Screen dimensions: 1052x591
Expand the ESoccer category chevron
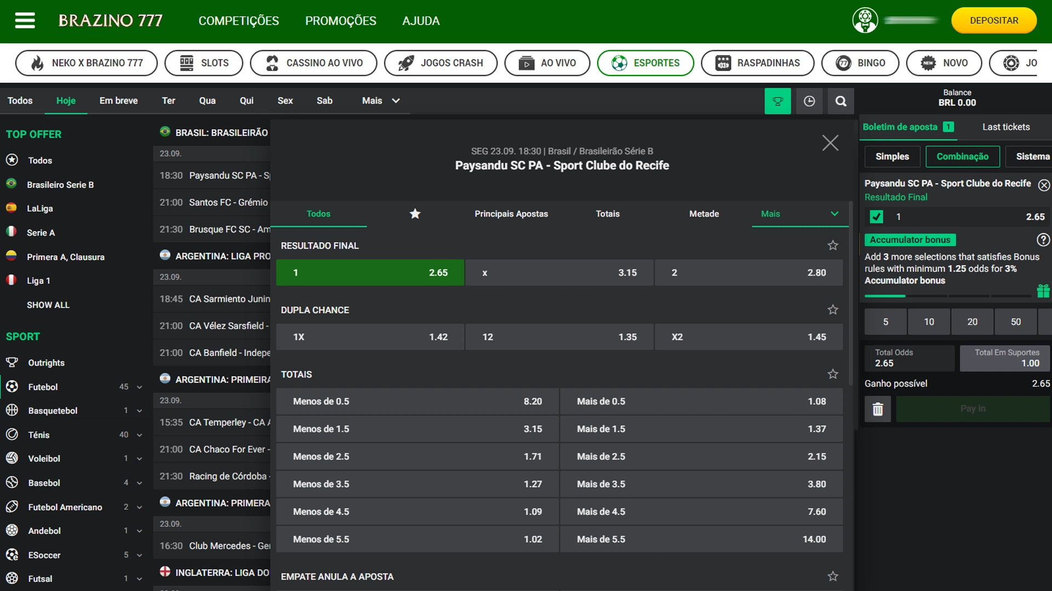click(139, 555)
